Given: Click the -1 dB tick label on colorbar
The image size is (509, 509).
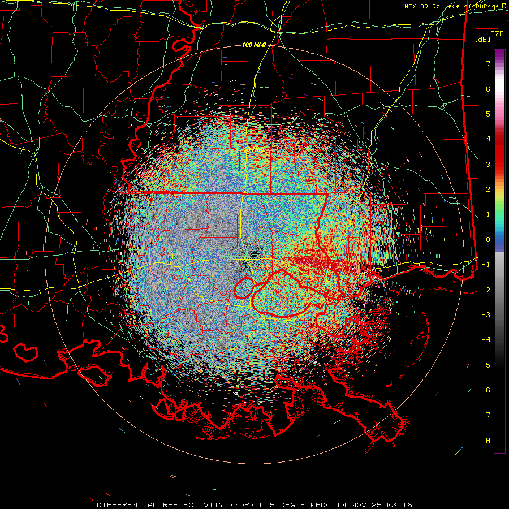Looking at the screenshot, I should click(x=486, y=265).
